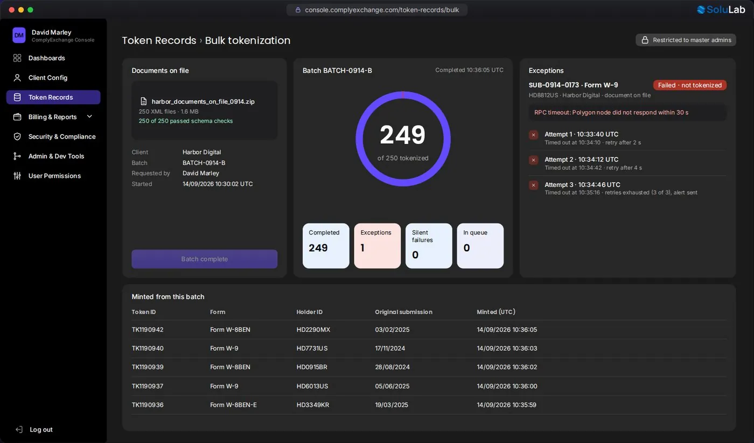Viewport: 754px width, 443px height.
Task: Click the Security & Compliance shield icon
Action: [17, 137]
